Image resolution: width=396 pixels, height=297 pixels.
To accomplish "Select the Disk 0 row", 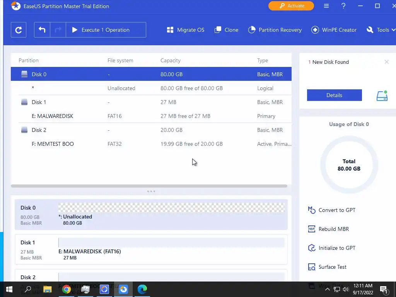I will point(151,74).
